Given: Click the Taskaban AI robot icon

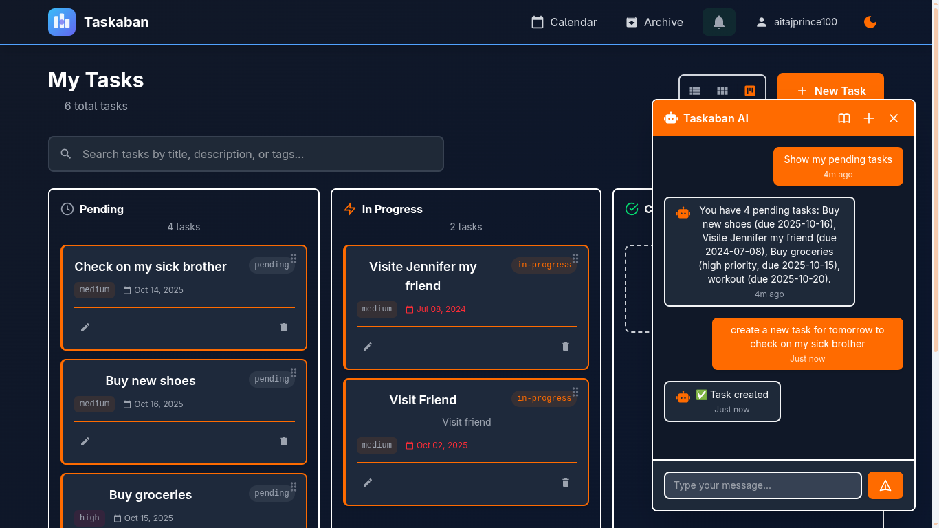Looking at the screenshot, I should [671, 118].
